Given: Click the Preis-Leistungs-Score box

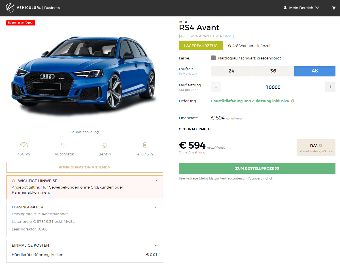Looking at the screenshot, I should [316, 148].
